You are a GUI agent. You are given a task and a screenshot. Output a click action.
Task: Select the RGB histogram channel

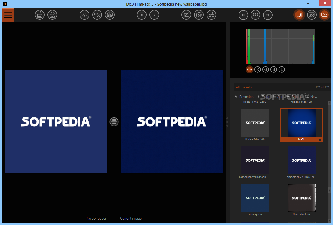(x=250, y=69)
